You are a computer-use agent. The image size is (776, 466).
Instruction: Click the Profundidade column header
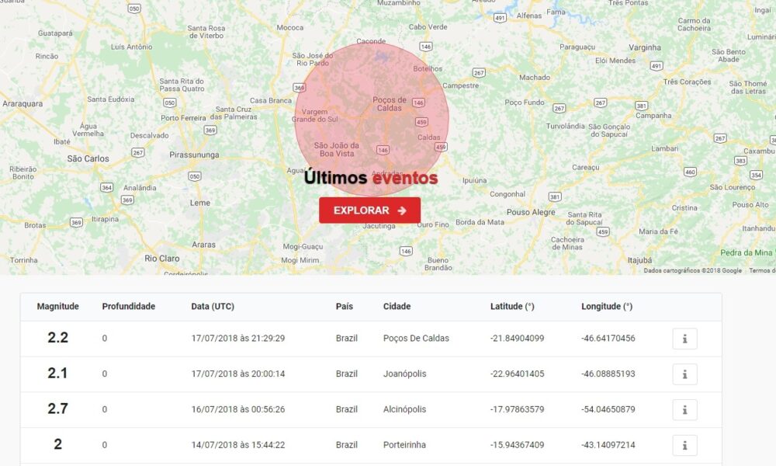[x=129, y=307]
